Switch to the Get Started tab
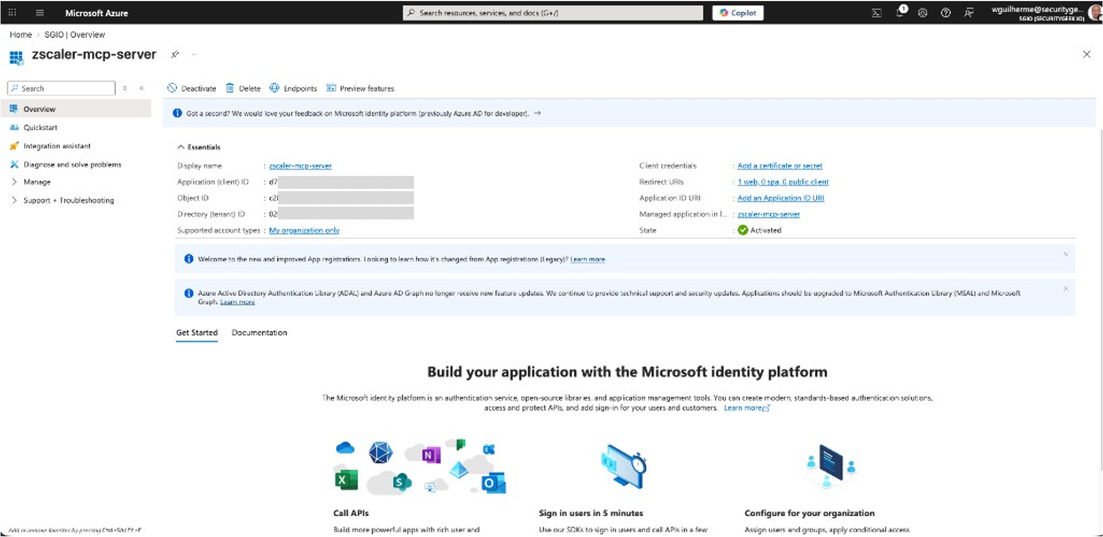Viewport: 1103px width, 537px height. pos(197,332)
